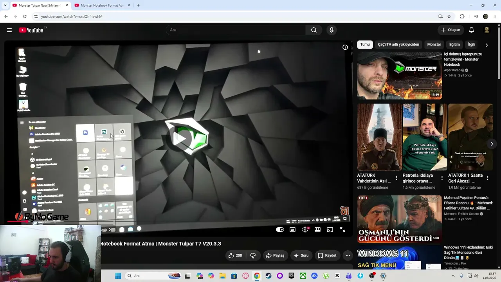Play the video with center play button

[180, 138]
